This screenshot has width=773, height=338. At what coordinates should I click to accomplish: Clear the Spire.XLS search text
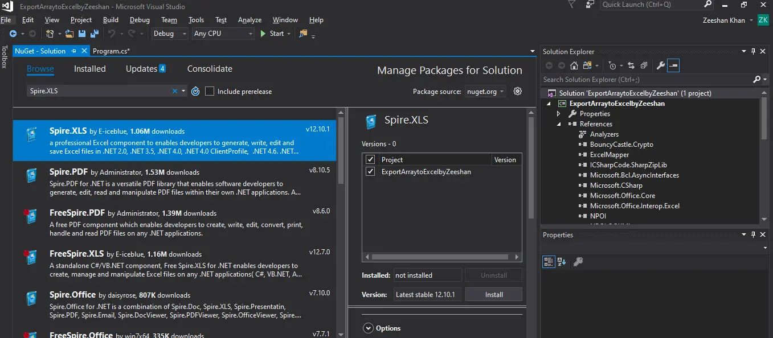coord(175,91)
